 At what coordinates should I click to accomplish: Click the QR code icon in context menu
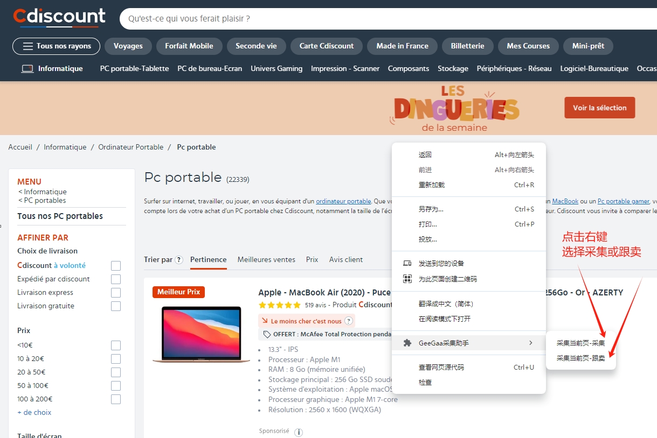pyautogui.click(x=407, y=279)
